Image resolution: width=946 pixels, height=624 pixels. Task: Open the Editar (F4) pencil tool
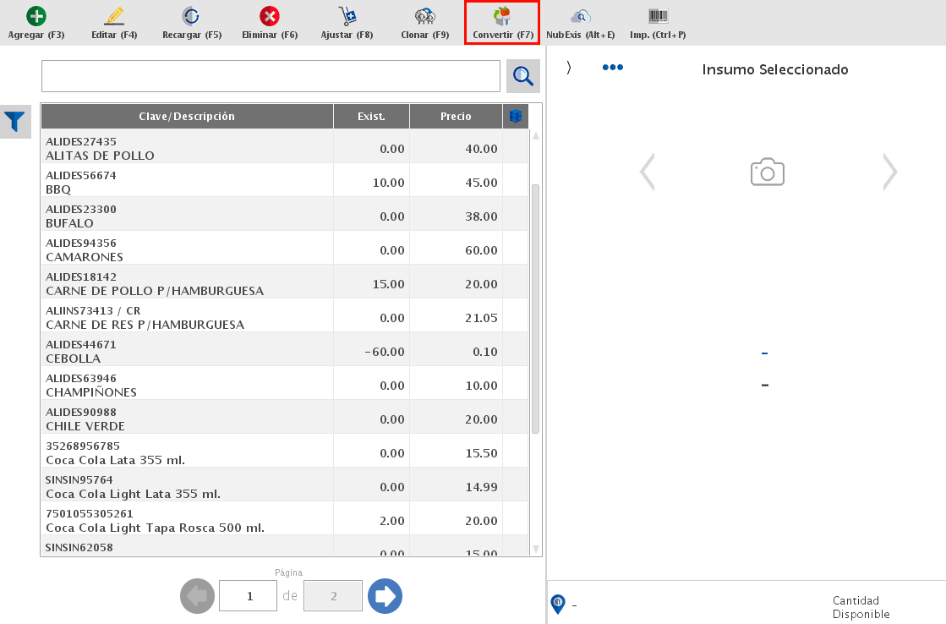113,17
